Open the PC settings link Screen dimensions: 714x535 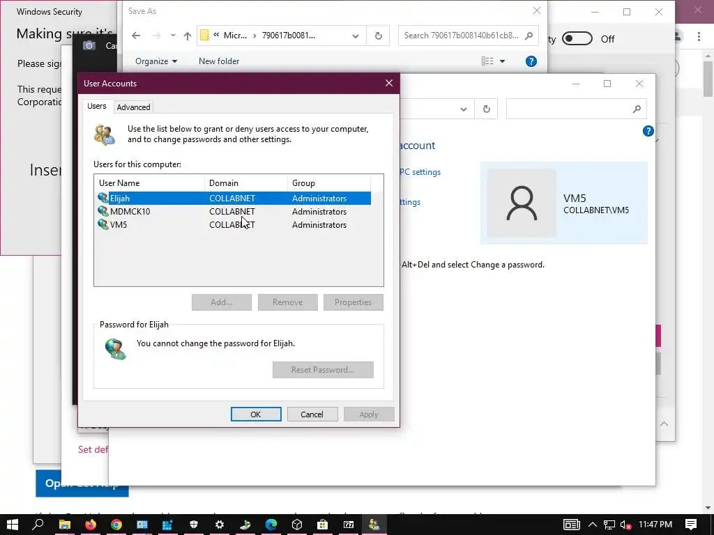point(419,172)
